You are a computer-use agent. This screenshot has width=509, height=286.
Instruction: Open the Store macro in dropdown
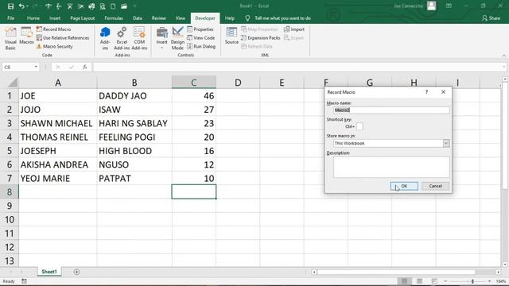[446, 143]
